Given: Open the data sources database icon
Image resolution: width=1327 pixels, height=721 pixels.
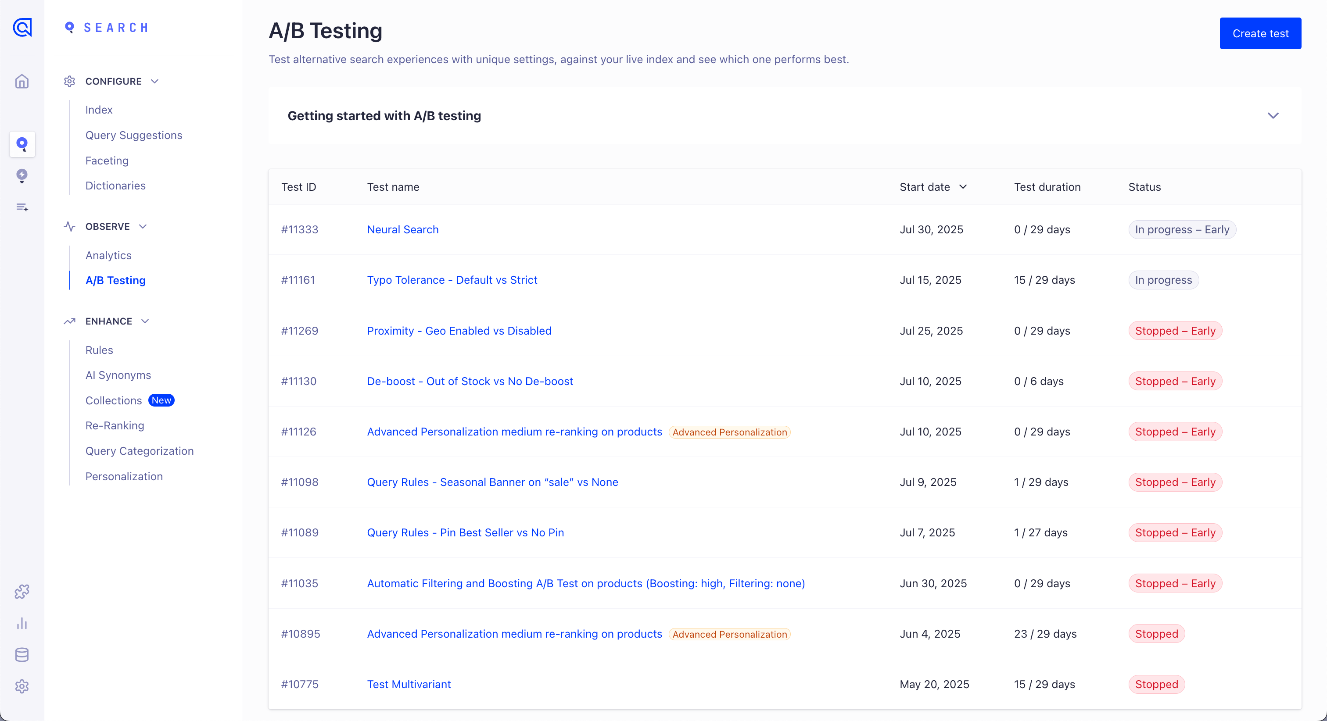Looking at the screenshot, I should tap(22, 655).
